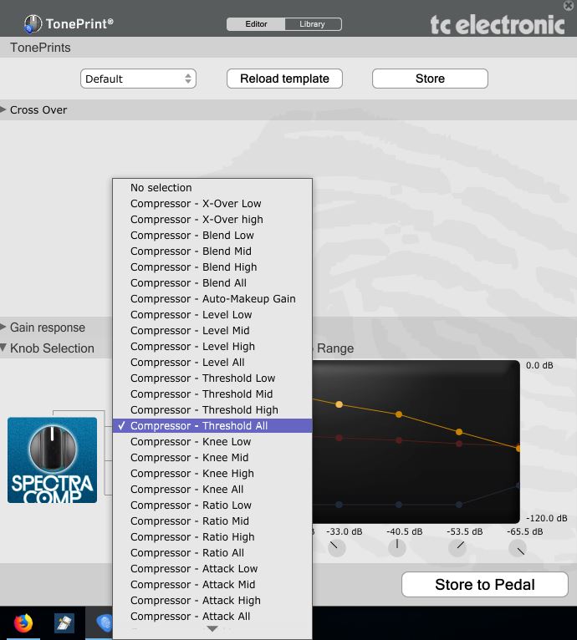Screen dimensions: 577x640
Task: Select Compressor - Ratio High
Action: [x=212, y=537]
